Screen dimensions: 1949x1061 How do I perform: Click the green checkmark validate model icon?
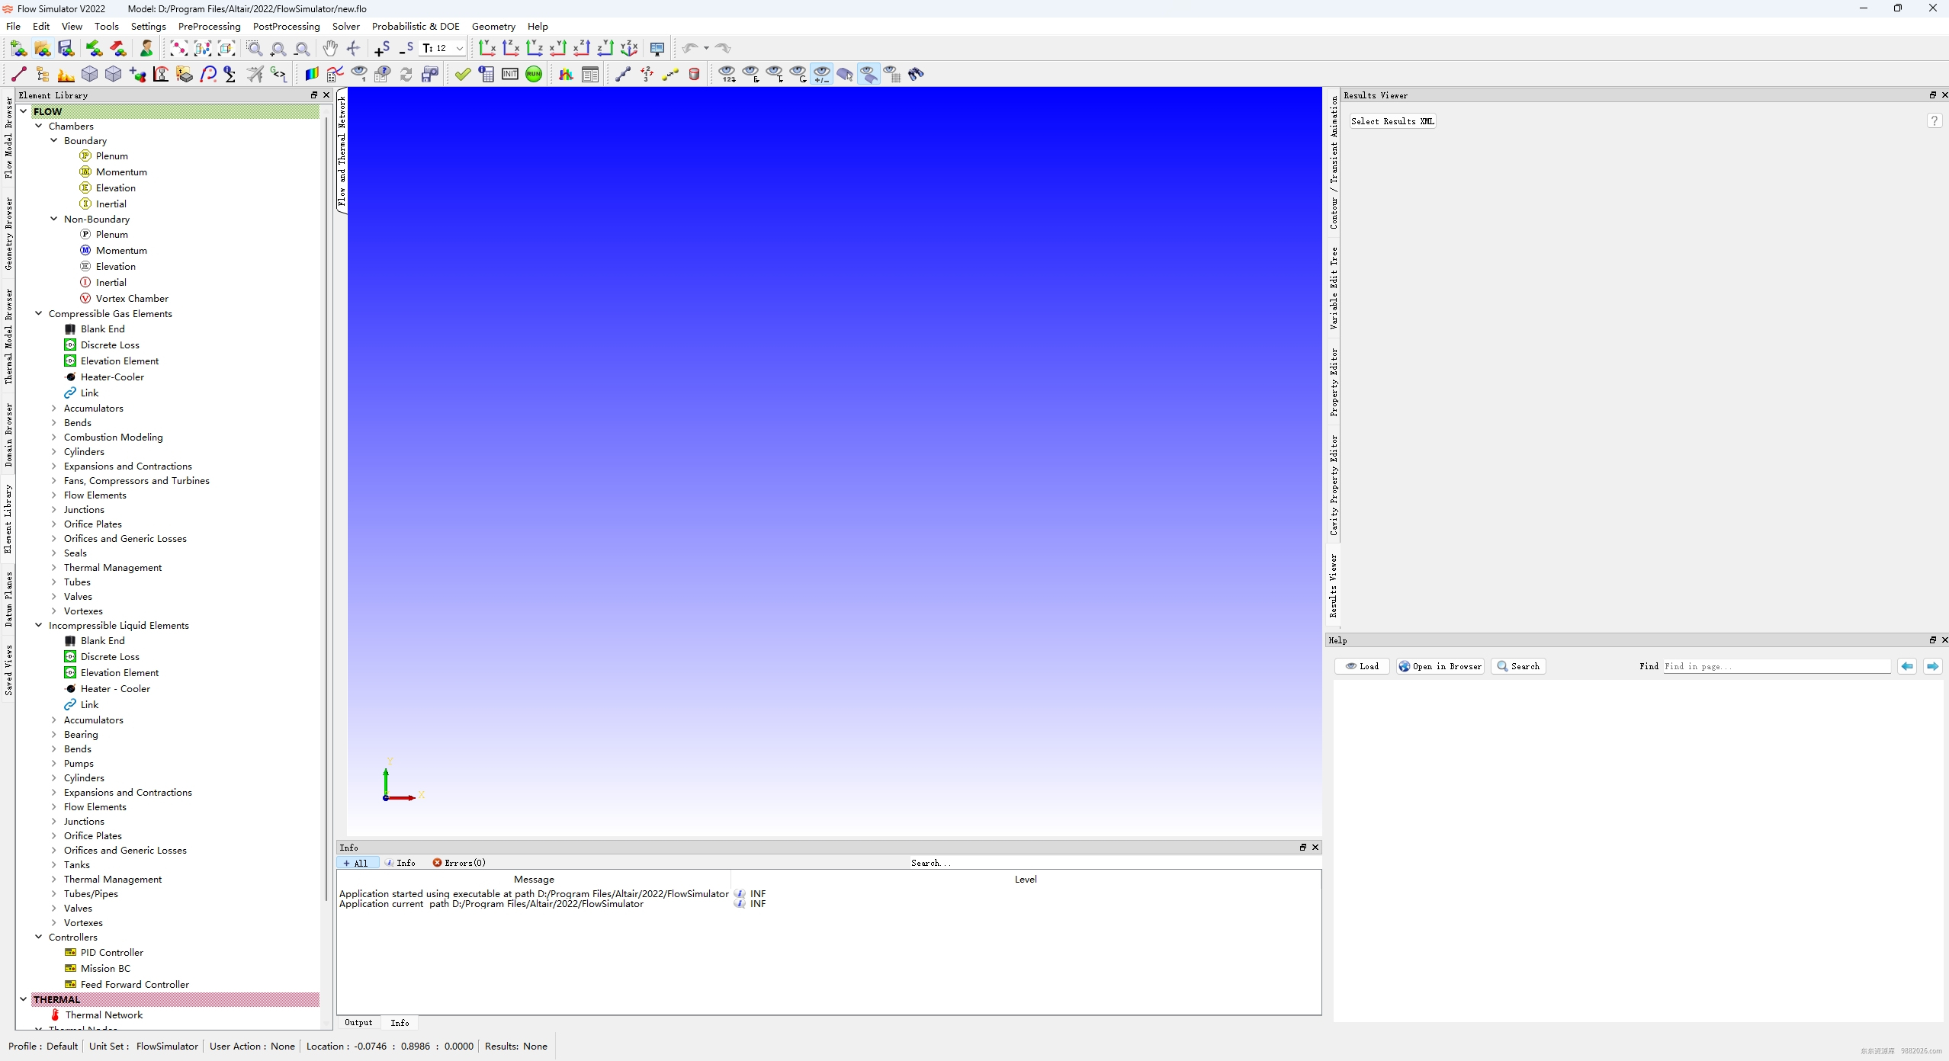[463, 74]
